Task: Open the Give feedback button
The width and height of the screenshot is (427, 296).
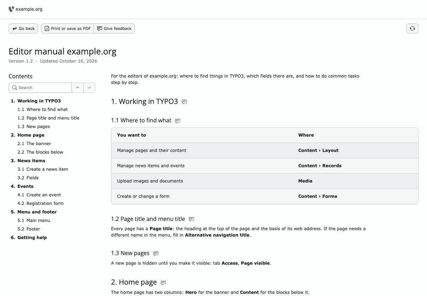Action: [114, 28]
